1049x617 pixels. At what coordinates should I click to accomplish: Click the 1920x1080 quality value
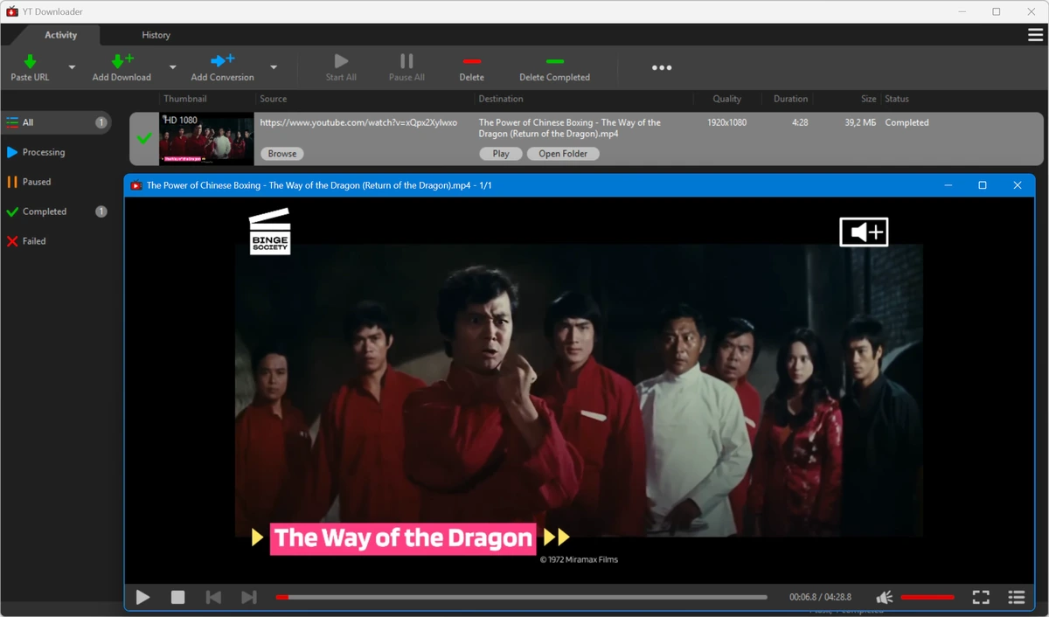726,122
